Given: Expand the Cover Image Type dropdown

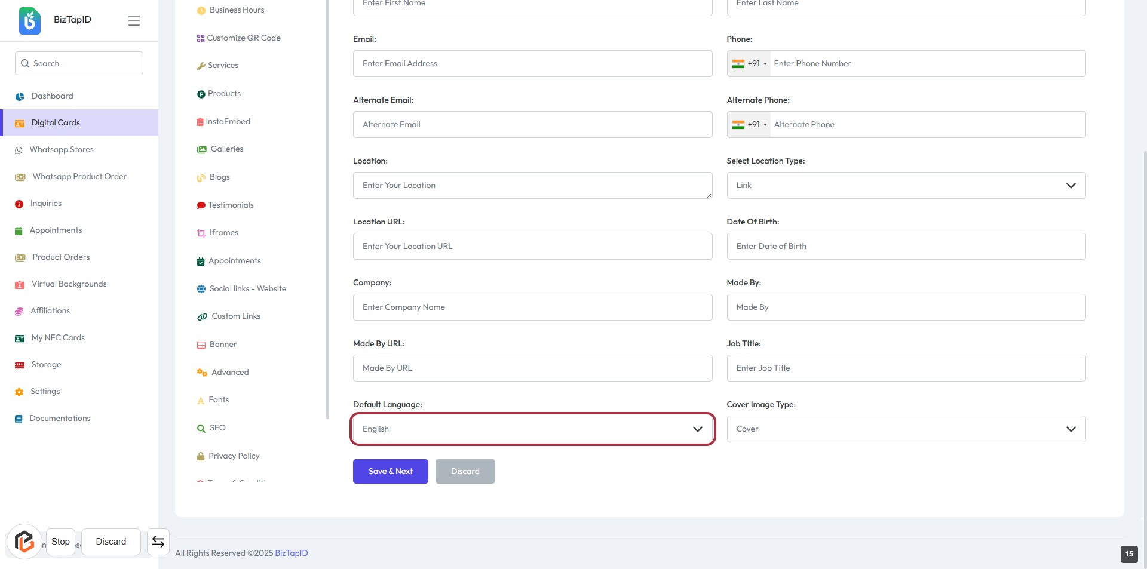Looking at the screenshot, I should 906,429.
